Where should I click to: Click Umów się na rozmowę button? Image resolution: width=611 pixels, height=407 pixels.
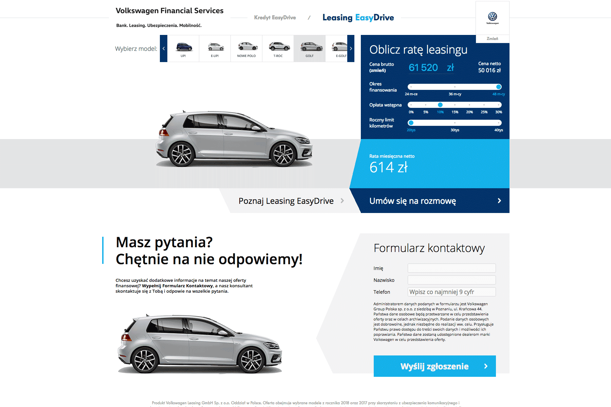click(430, 201)
